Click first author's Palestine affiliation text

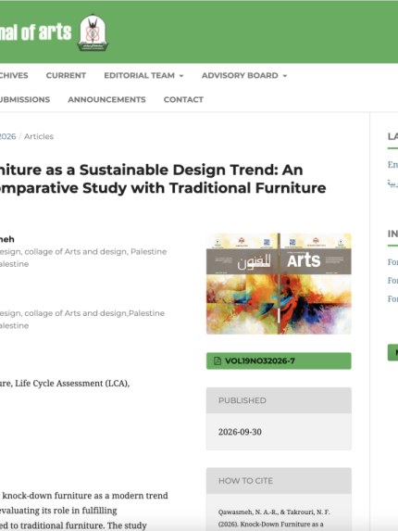tap(83, 258)
